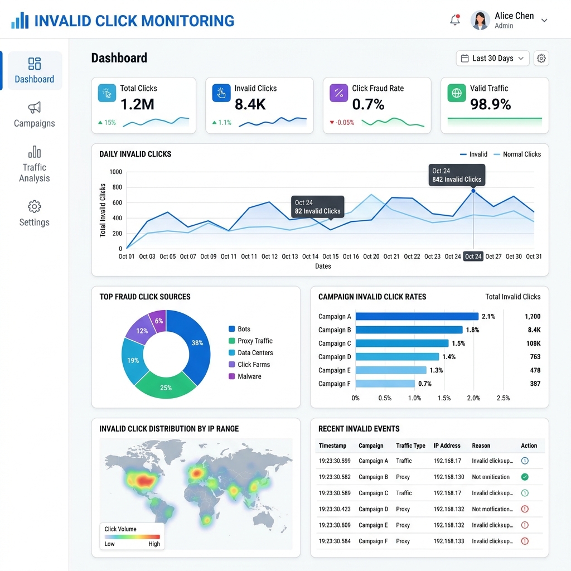Viewport: 571px width, 571px height.
Task: Select the Campaign A rate bar
Action: [x=417, y=317]
